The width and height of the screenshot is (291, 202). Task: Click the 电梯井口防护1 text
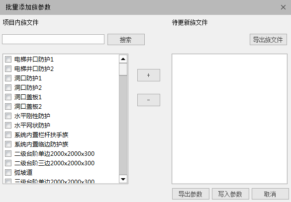34,60
